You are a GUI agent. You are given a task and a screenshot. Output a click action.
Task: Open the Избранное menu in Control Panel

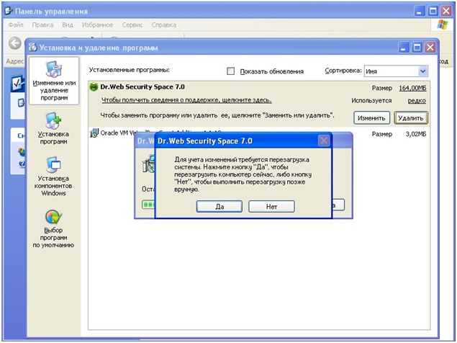point(97,24)
